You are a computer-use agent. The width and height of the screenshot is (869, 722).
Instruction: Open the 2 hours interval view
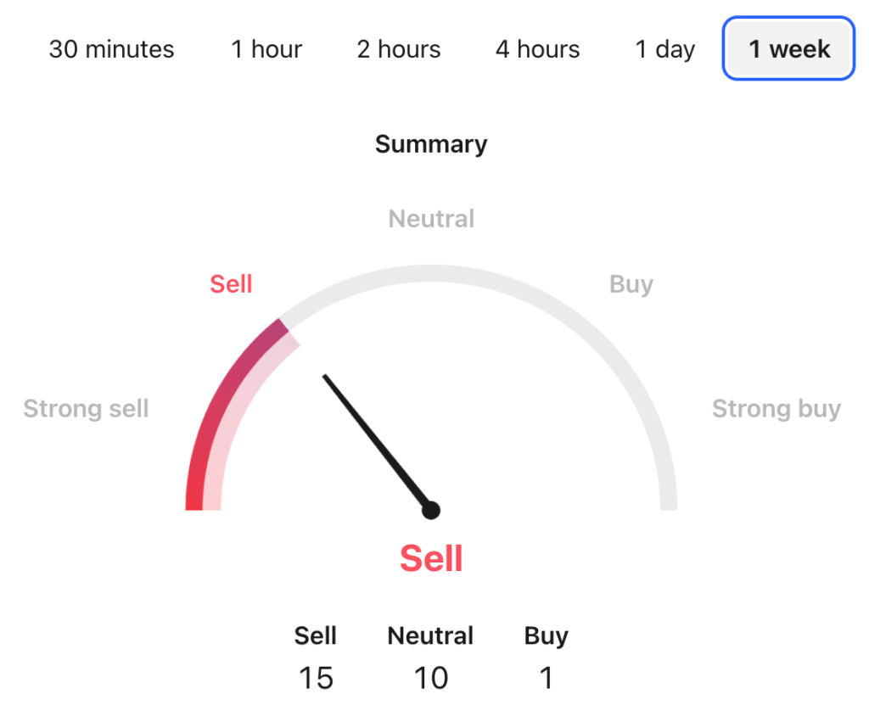click(398, 49)
